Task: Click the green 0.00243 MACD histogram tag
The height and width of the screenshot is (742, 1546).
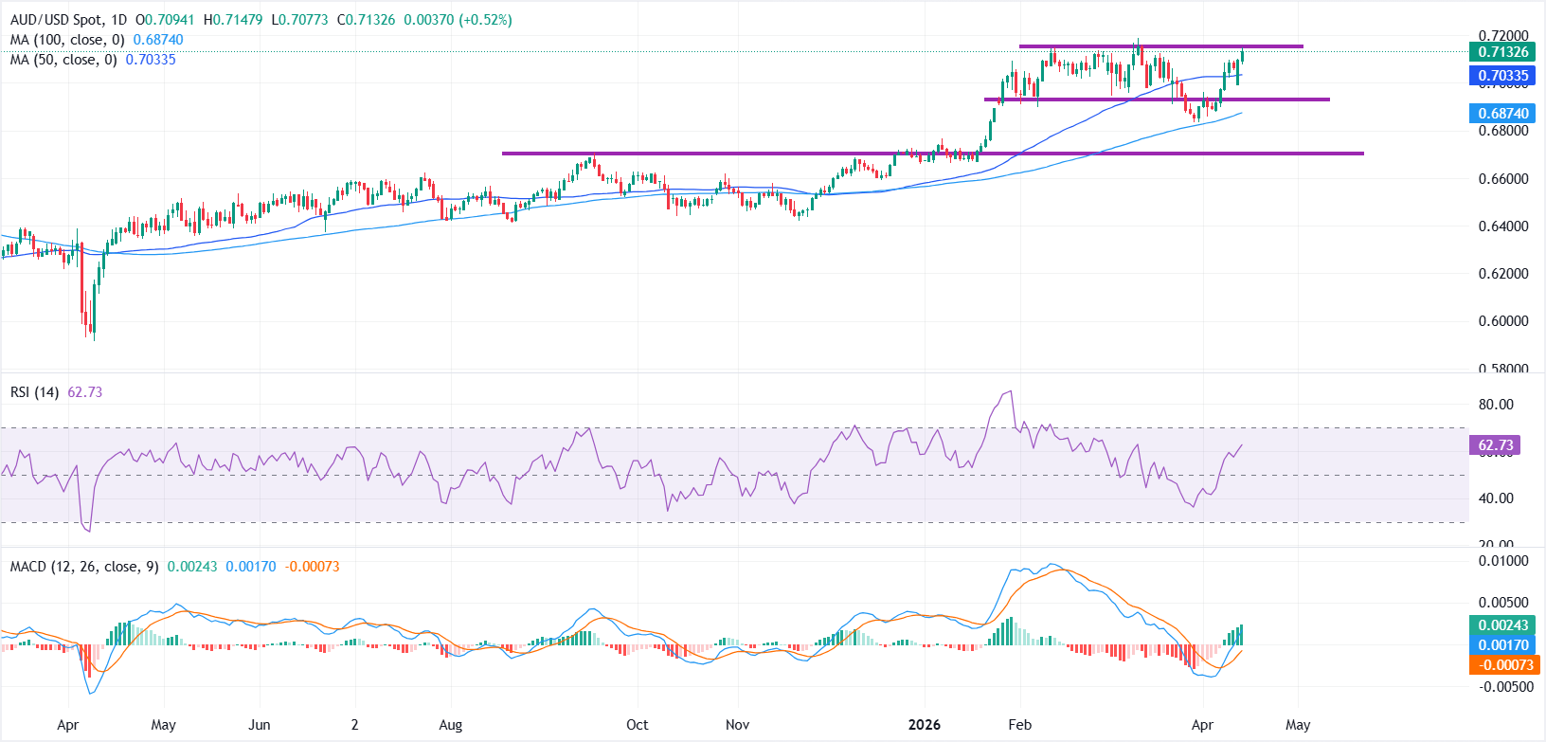Action: click(1502, 625)
